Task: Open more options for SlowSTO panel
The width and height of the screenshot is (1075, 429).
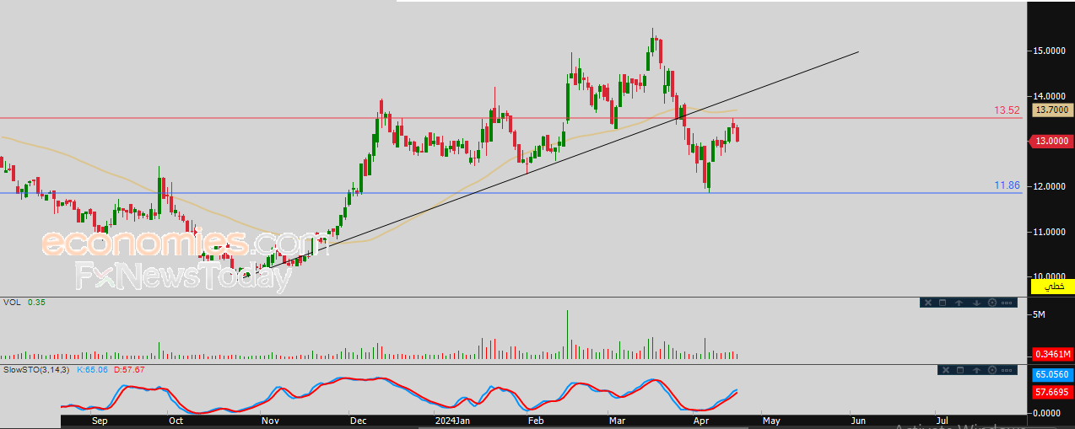Action: [x=1007, y=370]
